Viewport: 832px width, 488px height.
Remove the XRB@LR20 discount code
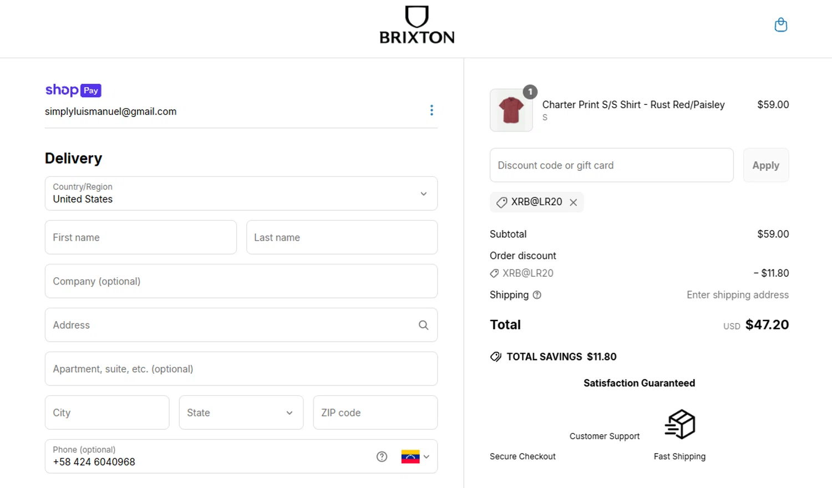tap(574, 202)
